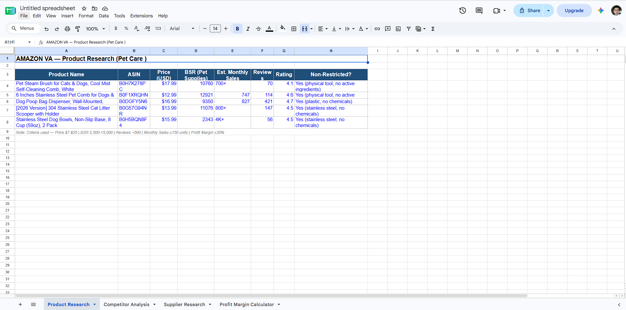This screenshot has width=626, height=310.
Task: Select the Paint format roller icon
Action: (78, 29)
